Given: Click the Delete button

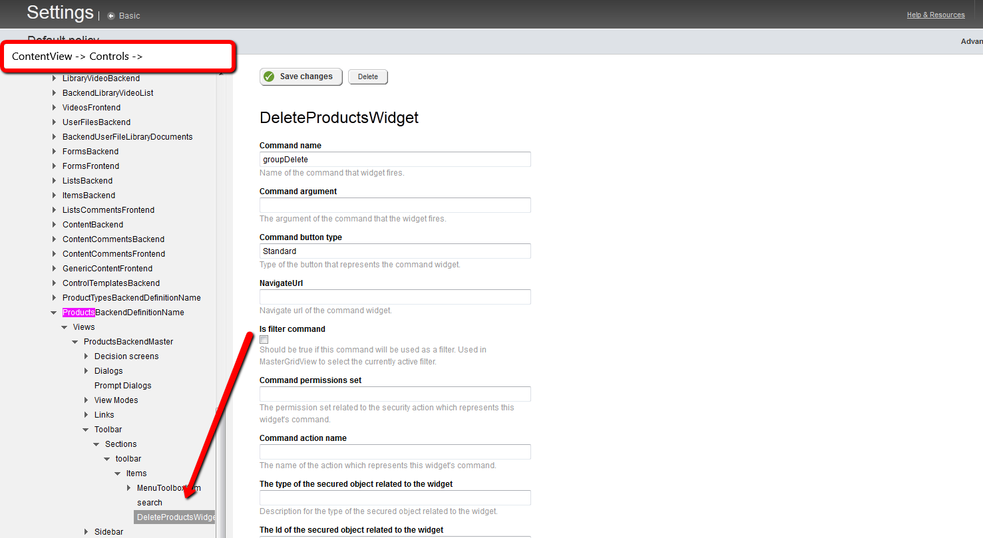Looking at the screenshot, I should pos(368,77).
